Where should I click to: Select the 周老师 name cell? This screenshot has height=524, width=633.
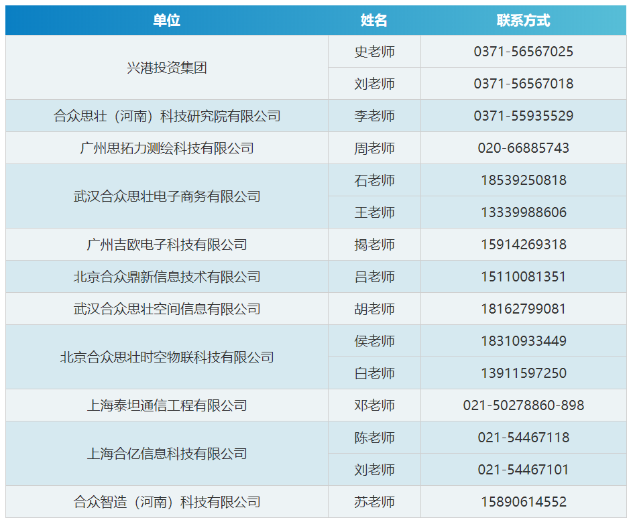[374, 148]
